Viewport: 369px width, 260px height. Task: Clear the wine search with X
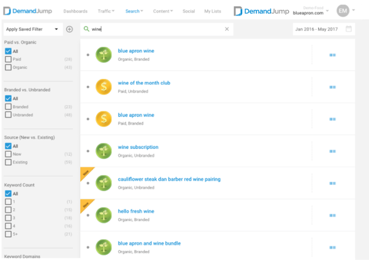pyautogui.click(x=227, y=29)
